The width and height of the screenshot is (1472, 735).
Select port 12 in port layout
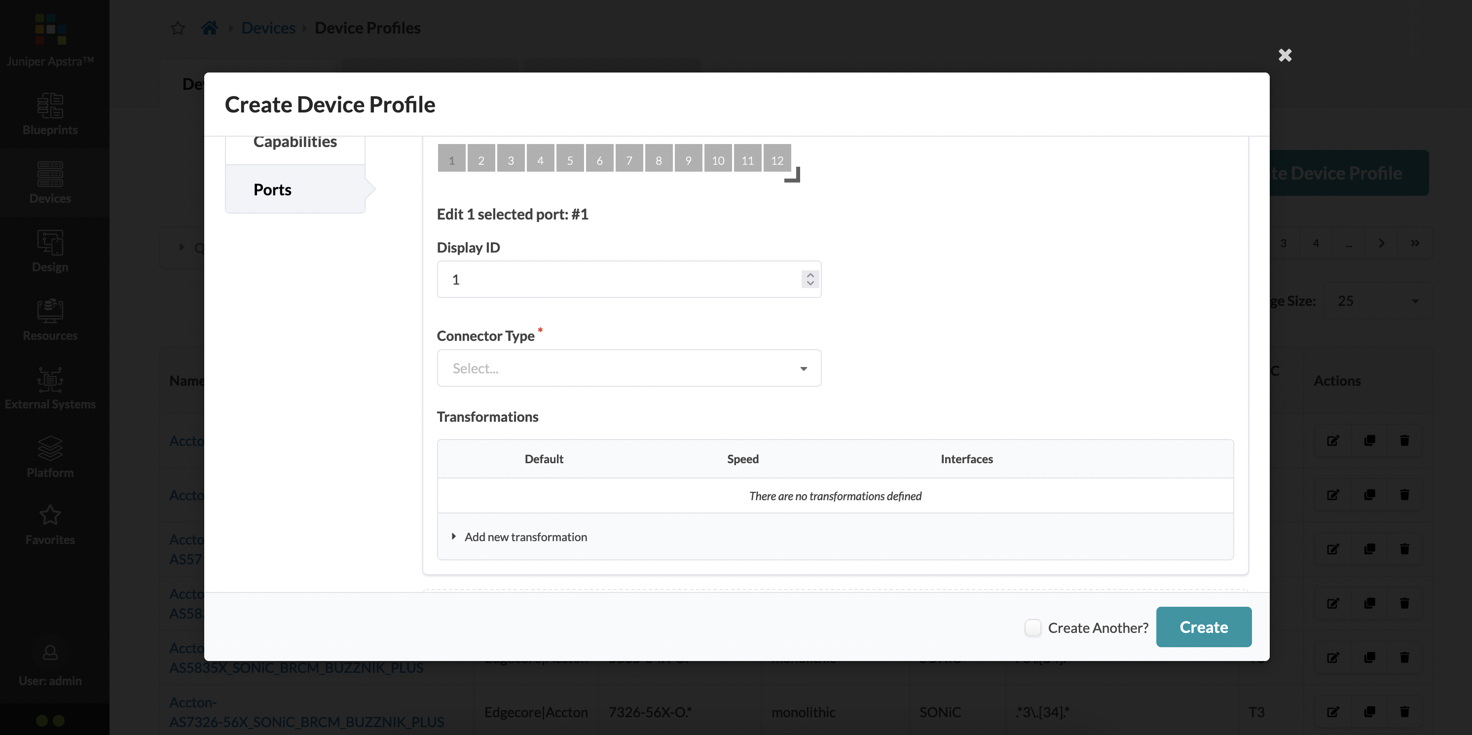(x=777, y=158)
